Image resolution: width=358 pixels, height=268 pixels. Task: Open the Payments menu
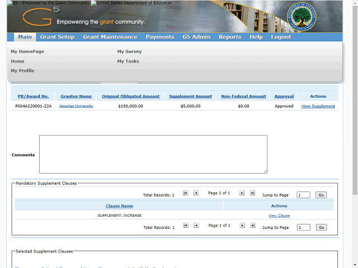(160, 37)
